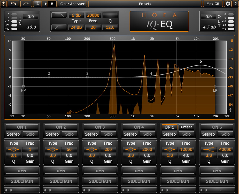Click the low-pass filter shape icon

59,15
